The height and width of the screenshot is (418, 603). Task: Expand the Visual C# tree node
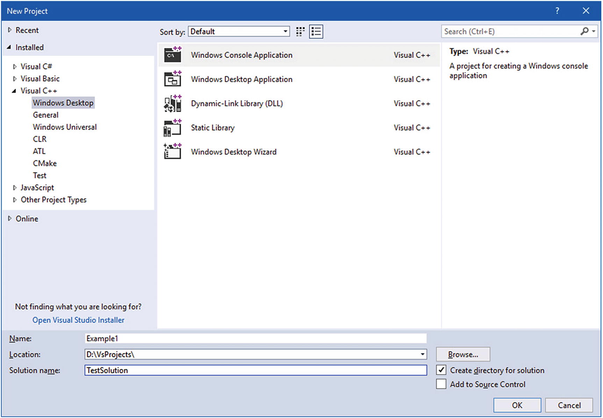point(15,67)
